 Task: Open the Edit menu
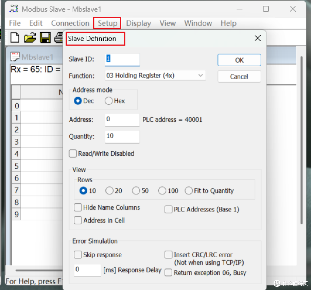(x=36, y=23)
